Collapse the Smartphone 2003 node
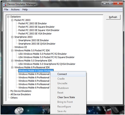 (12, 37)
